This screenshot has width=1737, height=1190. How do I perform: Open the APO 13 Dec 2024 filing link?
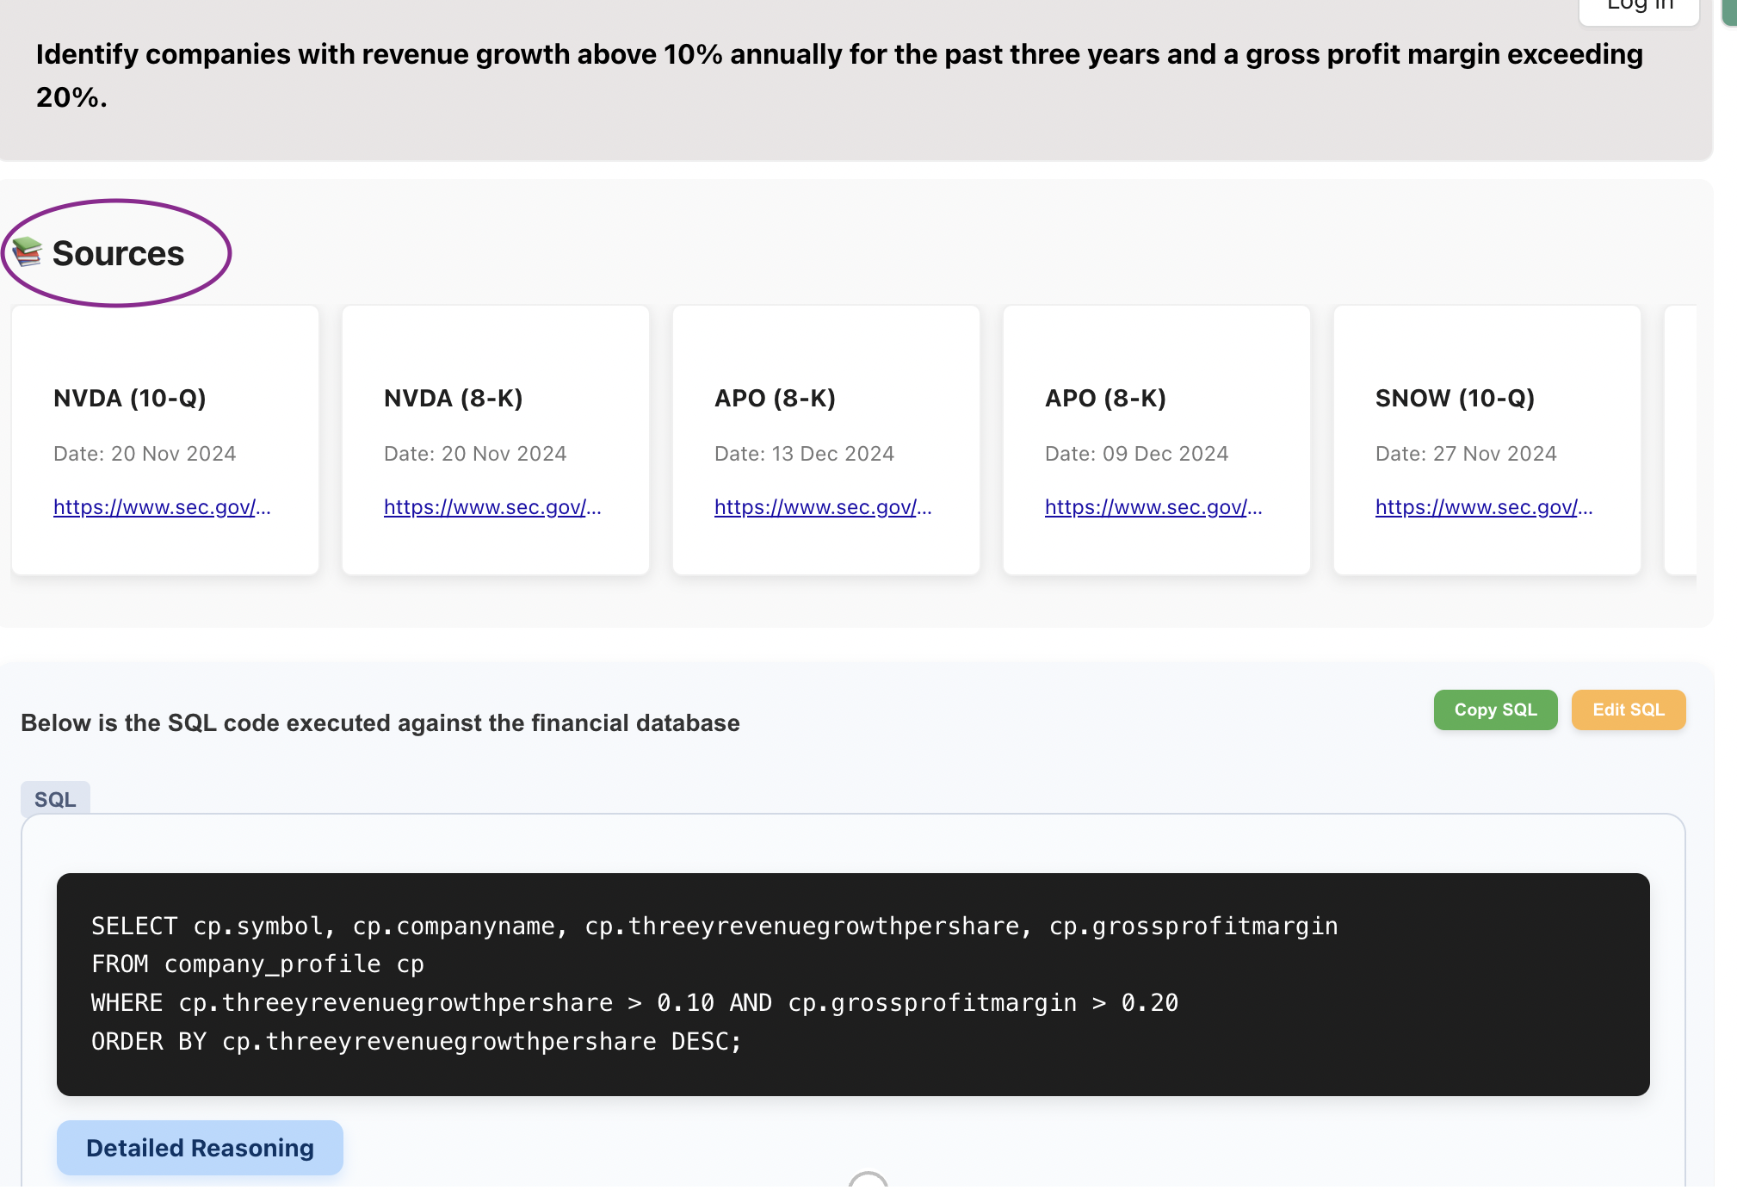(x=823, y=507)
